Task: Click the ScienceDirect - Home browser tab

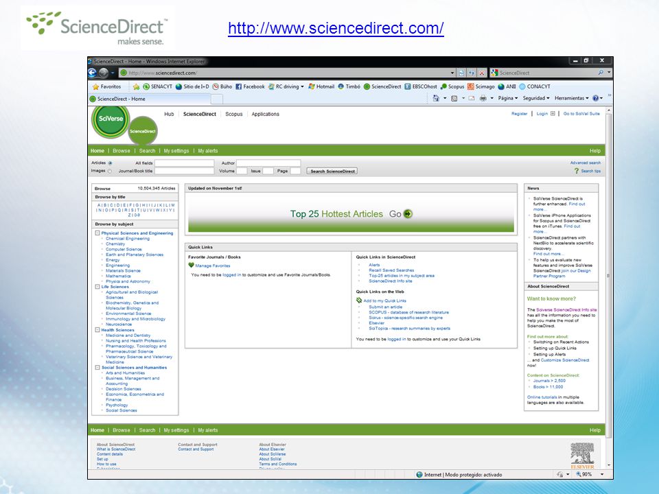Action: tap(149, 99)
